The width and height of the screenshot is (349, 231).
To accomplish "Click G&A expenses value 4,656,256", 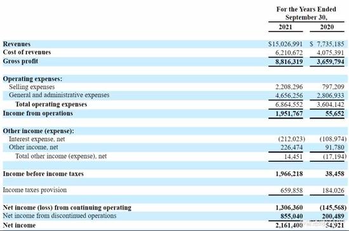I will point(289,95).
